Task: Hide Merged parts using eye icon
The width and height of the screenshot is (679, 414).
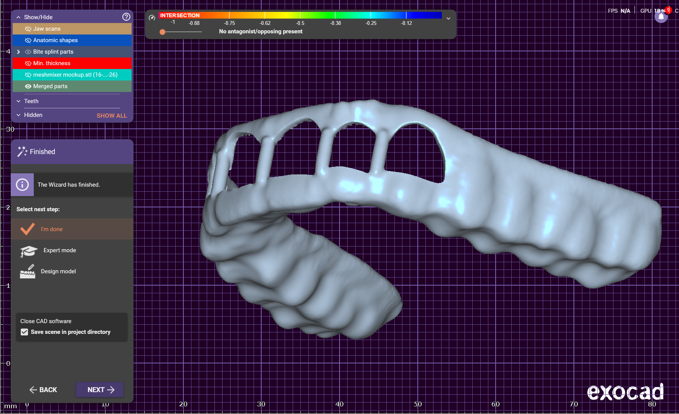Action: pyautogui.click(x=28, y=86)
